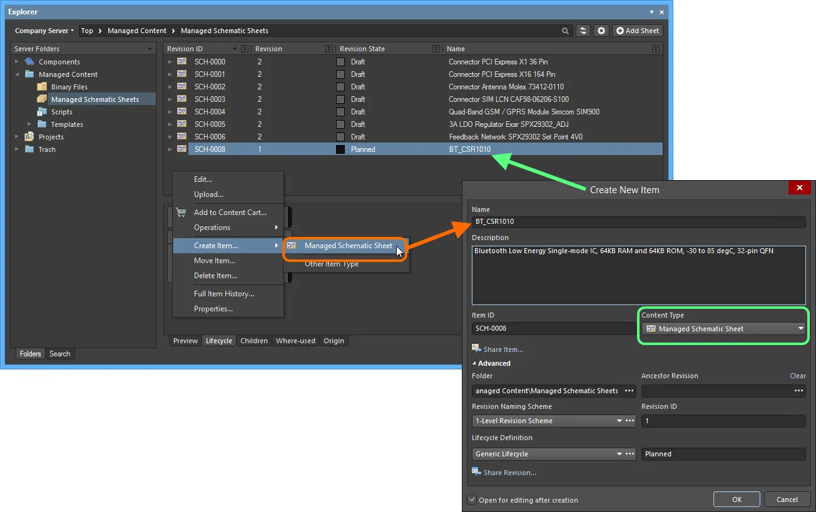Select Managed Schematic Sheets folder in tree
This screenshot has width=816, height=512.
pos(95,99)
